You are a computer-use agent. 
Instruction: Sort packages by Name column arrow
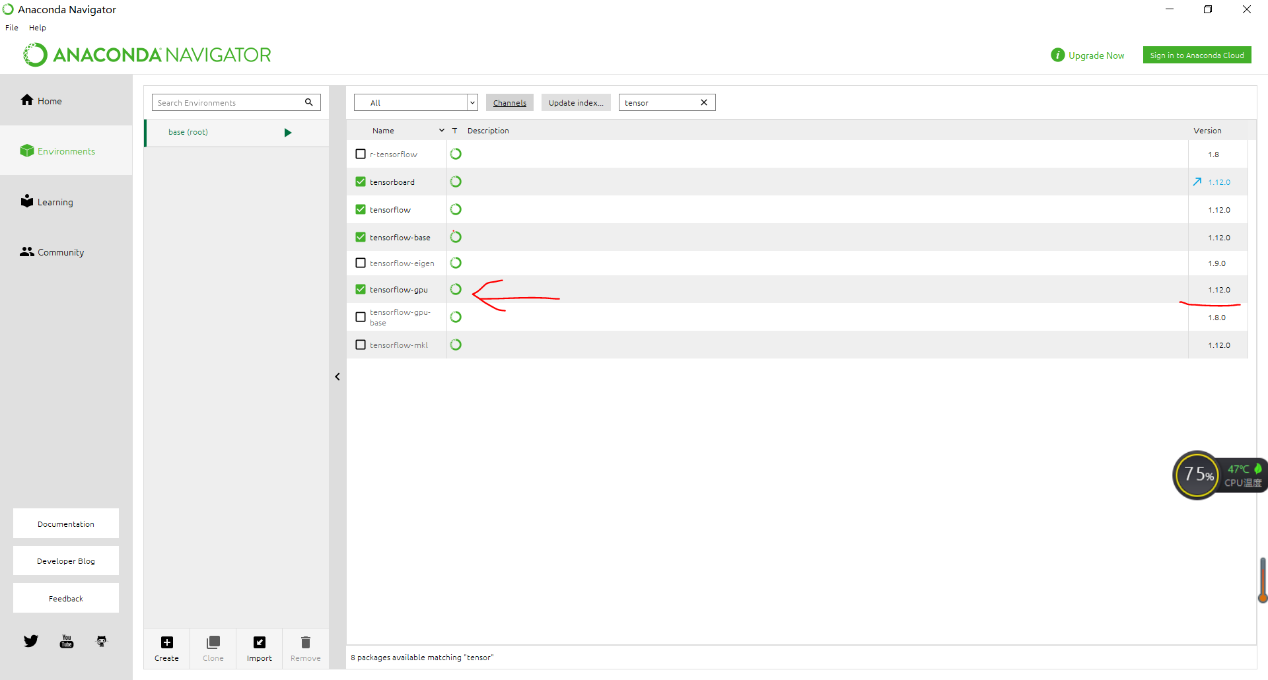442,131
